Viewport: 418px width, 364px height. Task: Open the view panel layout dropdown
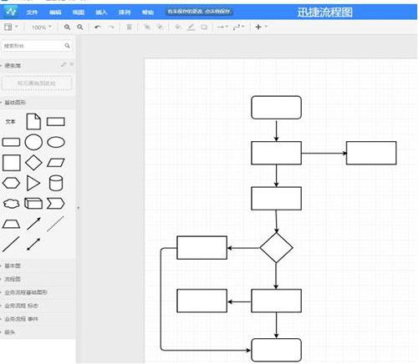coord(11,27)
